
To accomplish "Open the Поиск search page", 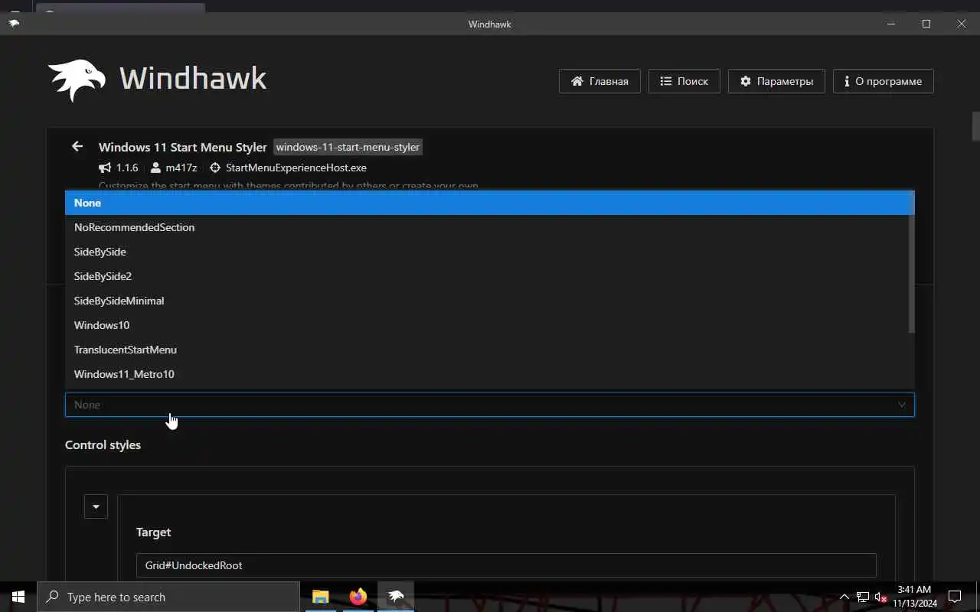I will 684,81.
